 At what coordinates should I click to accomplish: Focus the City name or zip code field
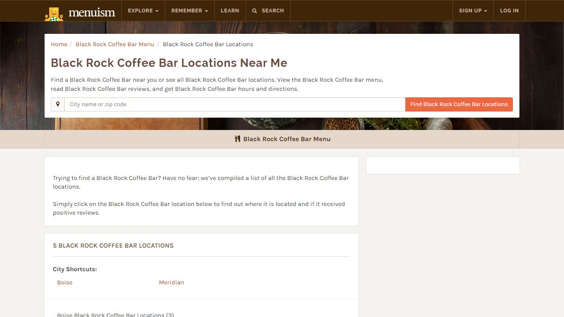(x=235, y=104)
